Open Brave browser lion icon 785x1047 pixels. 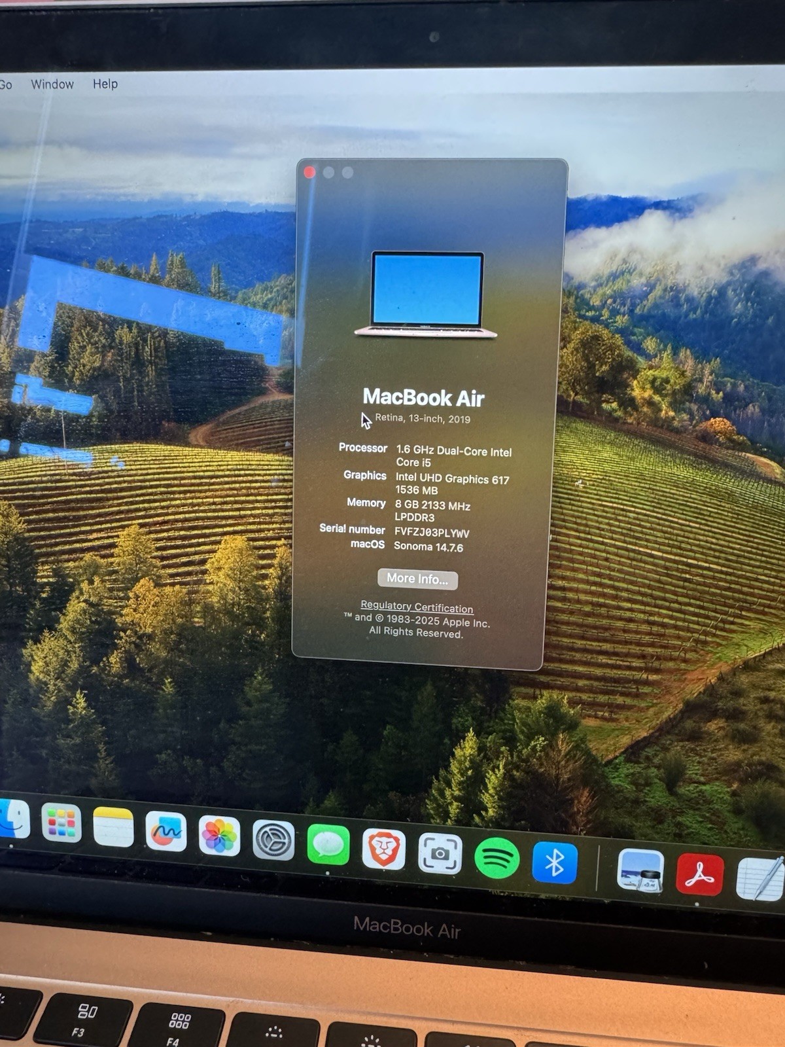pyautogui.click(x=383, y=849)
